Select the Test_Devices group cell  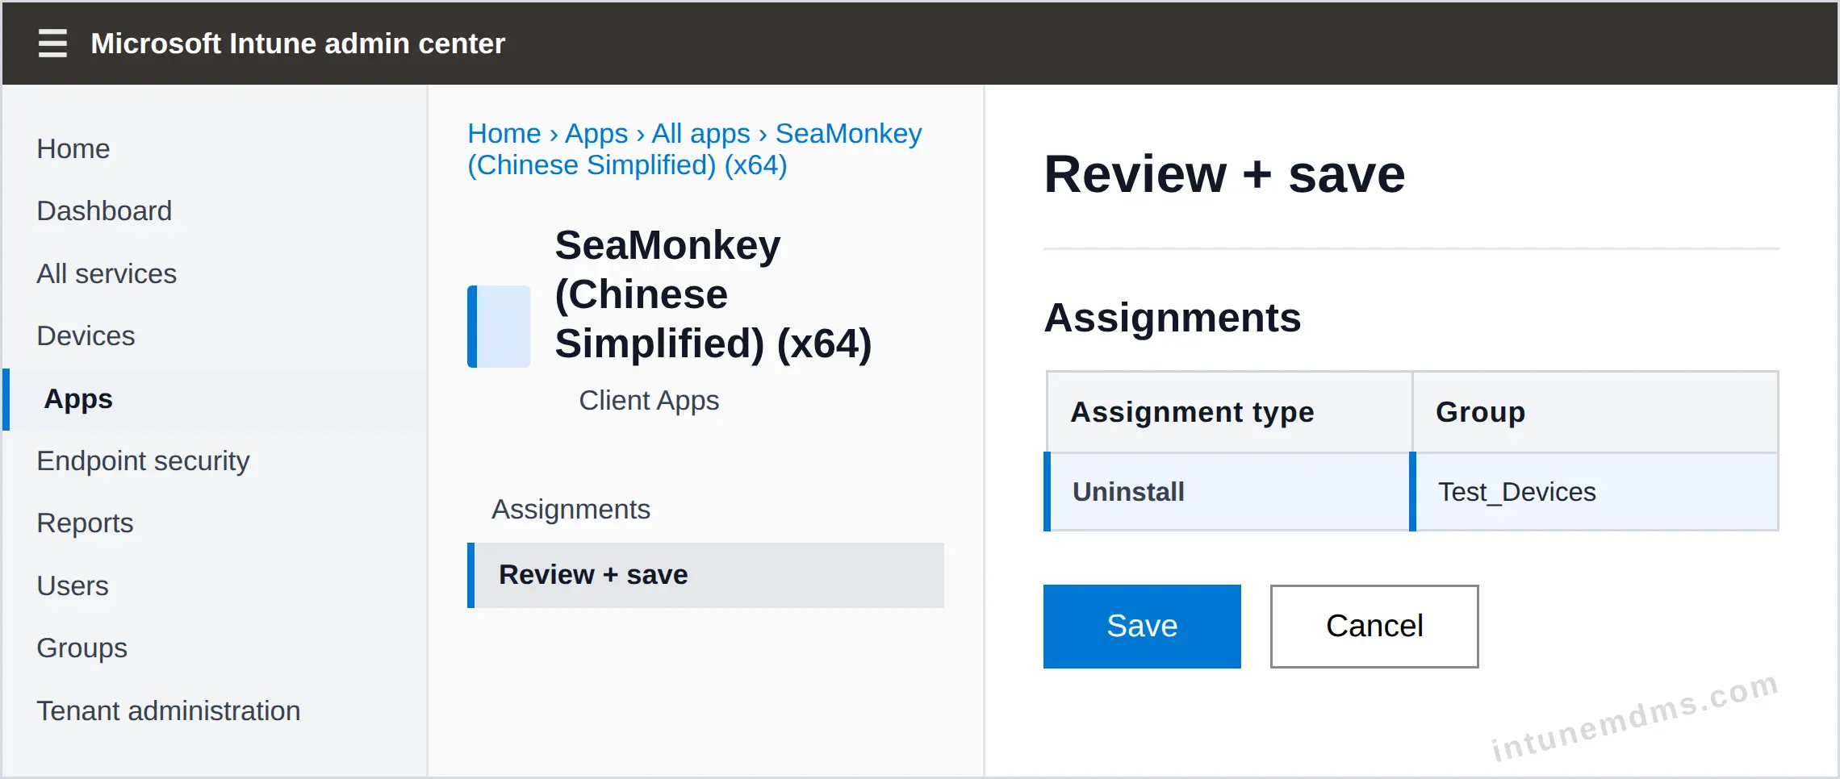pos(1595,492)
